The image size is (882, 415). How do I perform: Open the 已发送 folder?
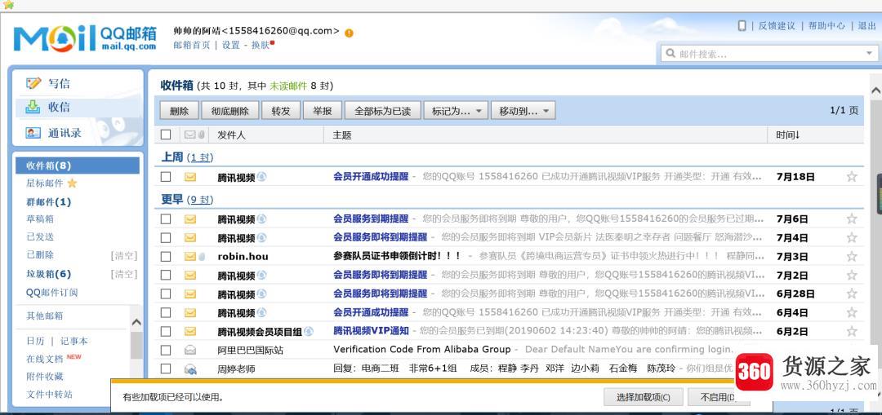pos(40,237)
